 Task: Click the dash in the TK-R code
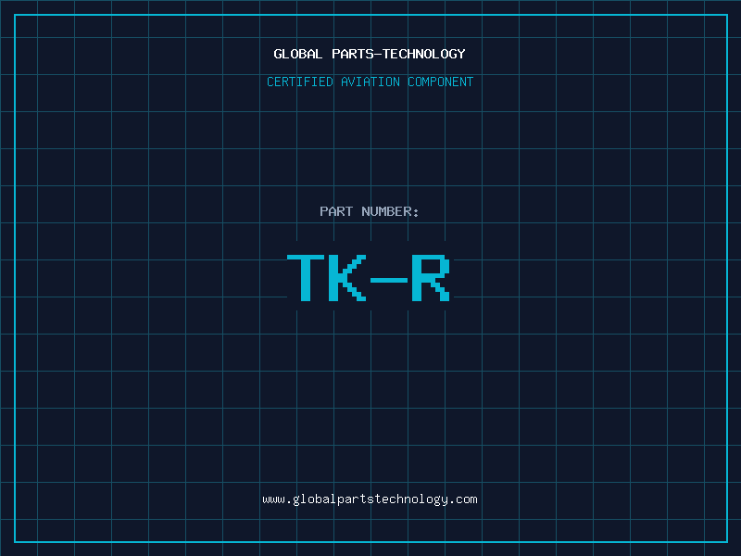(388, 279)
